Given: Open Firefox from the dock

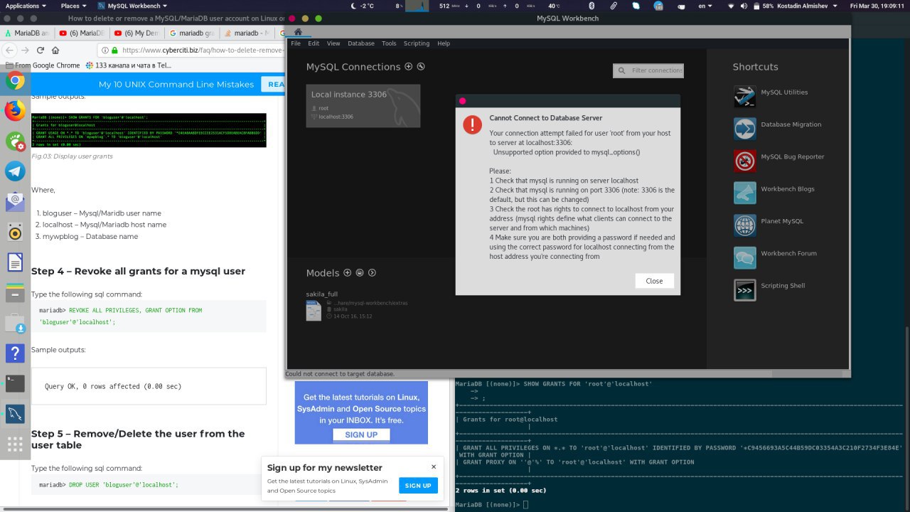Looking at the screenshot, I should coord(15,111).
